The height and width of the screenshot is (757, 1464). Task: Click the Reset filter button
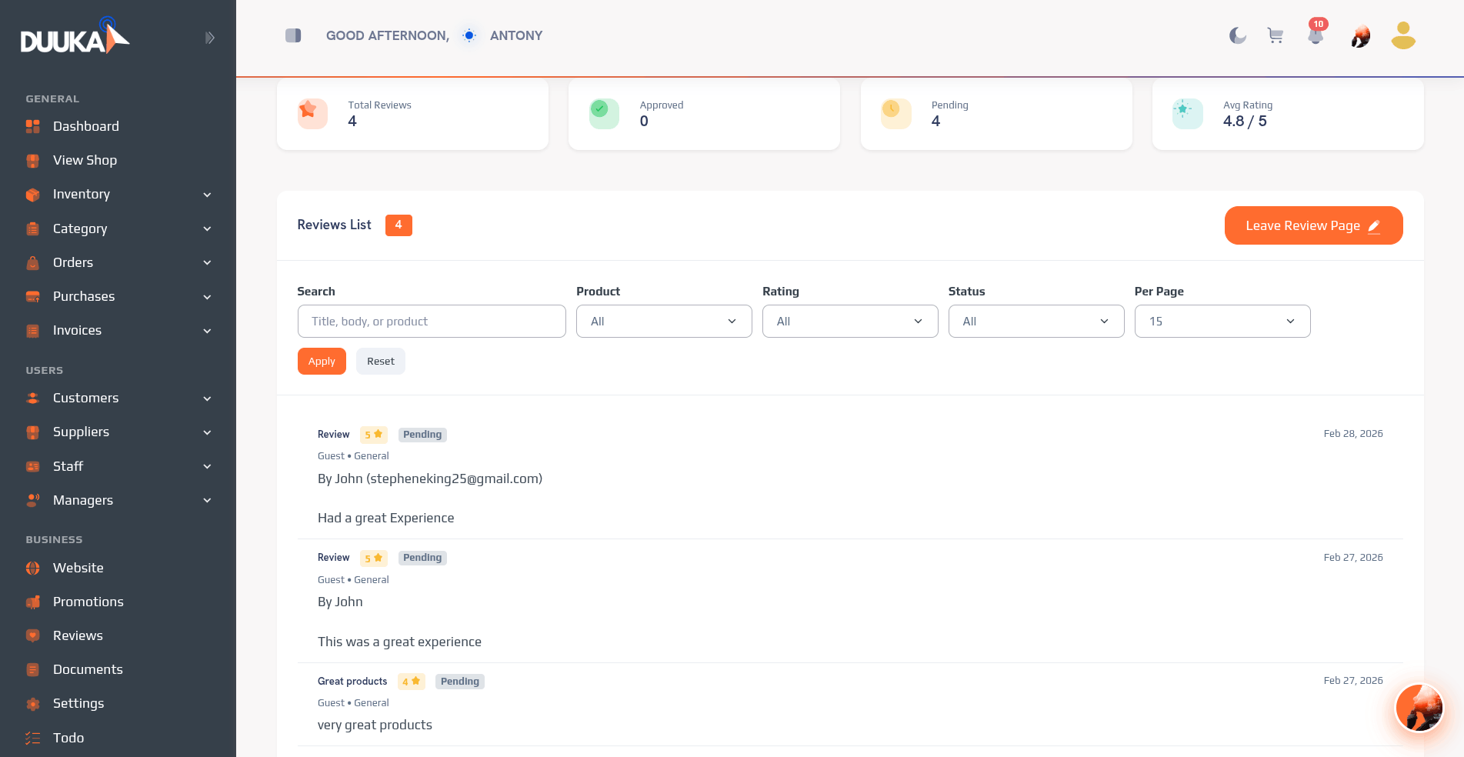point(381,362)
